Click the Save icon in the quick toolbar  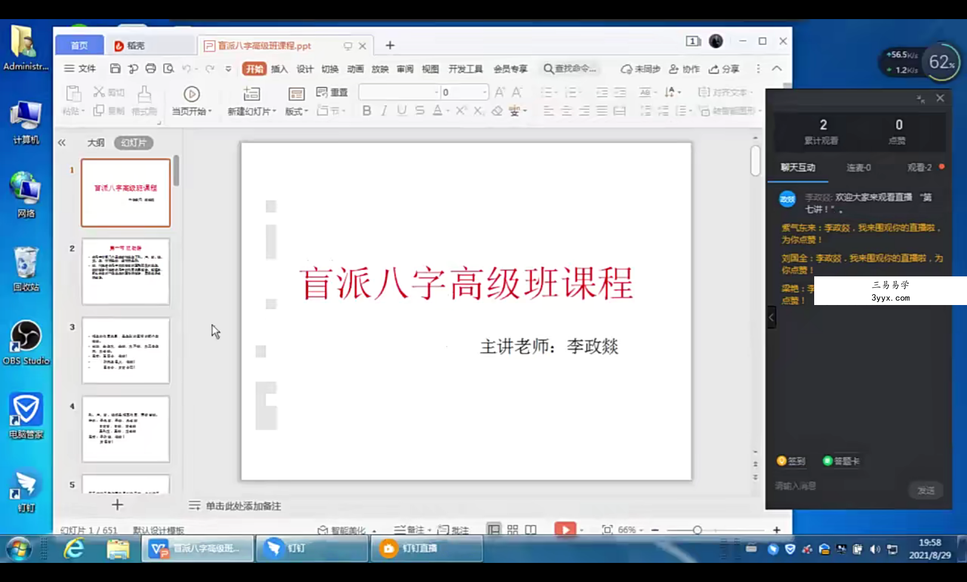[x=115, y=69]
